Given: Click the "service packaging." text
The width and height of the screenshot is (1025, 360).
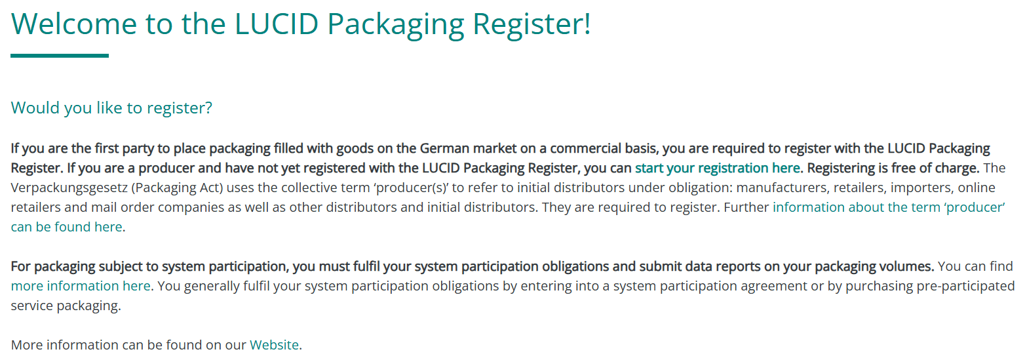Looking at the screenshot, I should tap(66, 306).
